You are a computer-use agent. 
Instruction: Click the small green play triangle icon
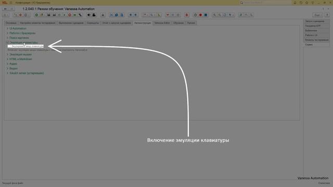65,15
